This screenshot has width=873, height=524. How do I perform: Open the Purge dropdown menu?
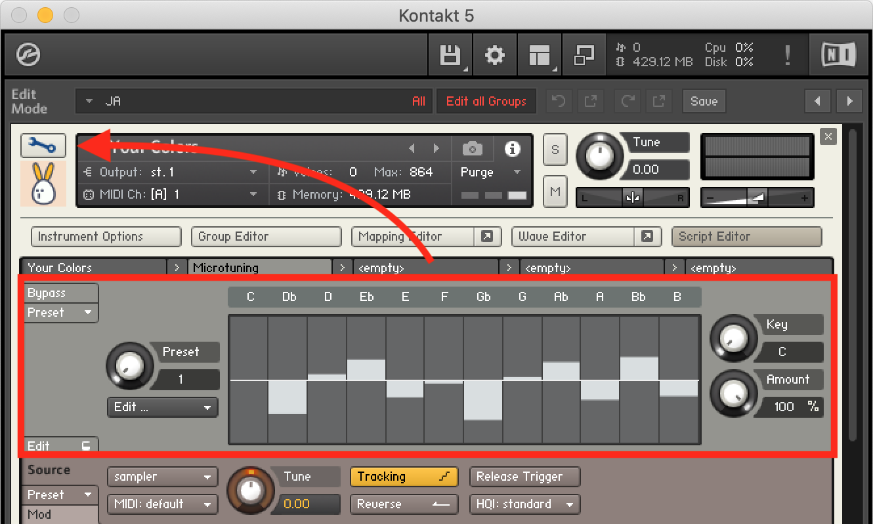click(x=490, y=172)
